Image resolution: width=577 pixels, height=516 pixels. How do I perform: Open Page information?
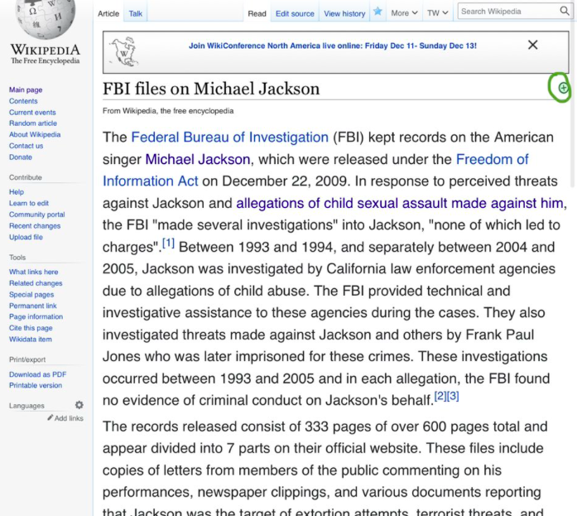[36, 316]
